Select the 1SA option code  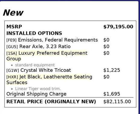tap(11, 53)
